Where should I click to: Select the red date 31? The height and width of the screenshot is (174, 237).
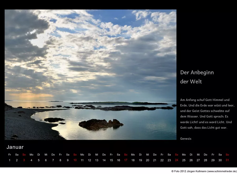click(227, 160)
